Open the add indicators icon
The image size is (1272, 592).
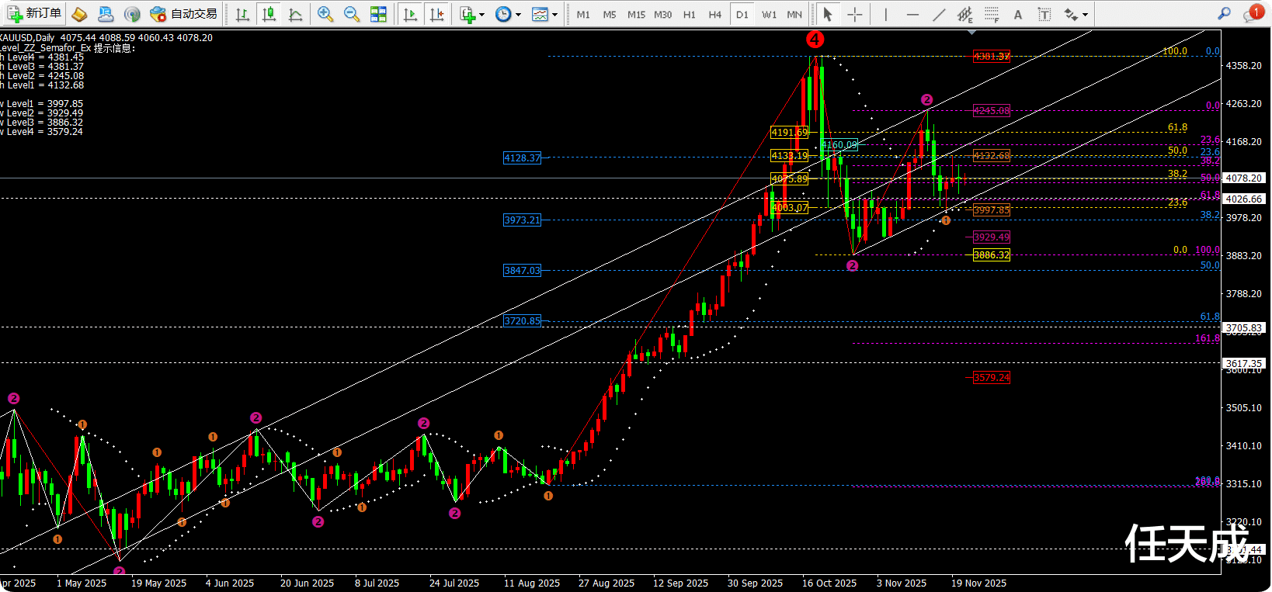pos(467,14)
